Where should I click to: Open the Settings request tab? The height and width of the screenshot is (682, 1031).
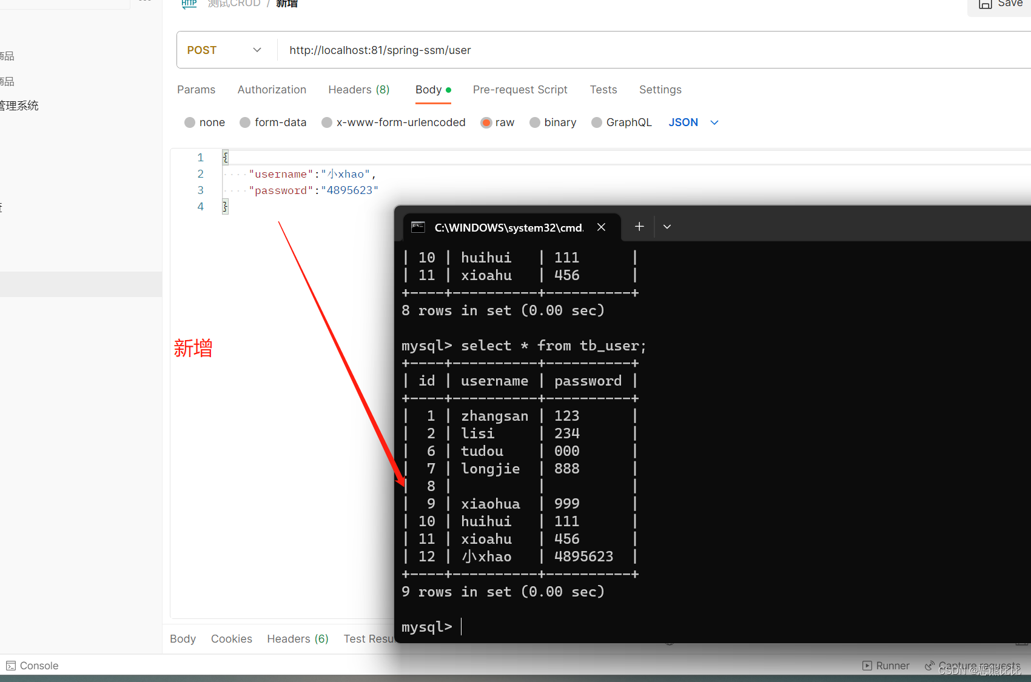coord(660,90)
